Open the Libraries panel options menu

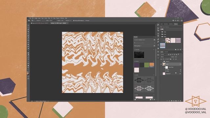(x=156, y=37)
